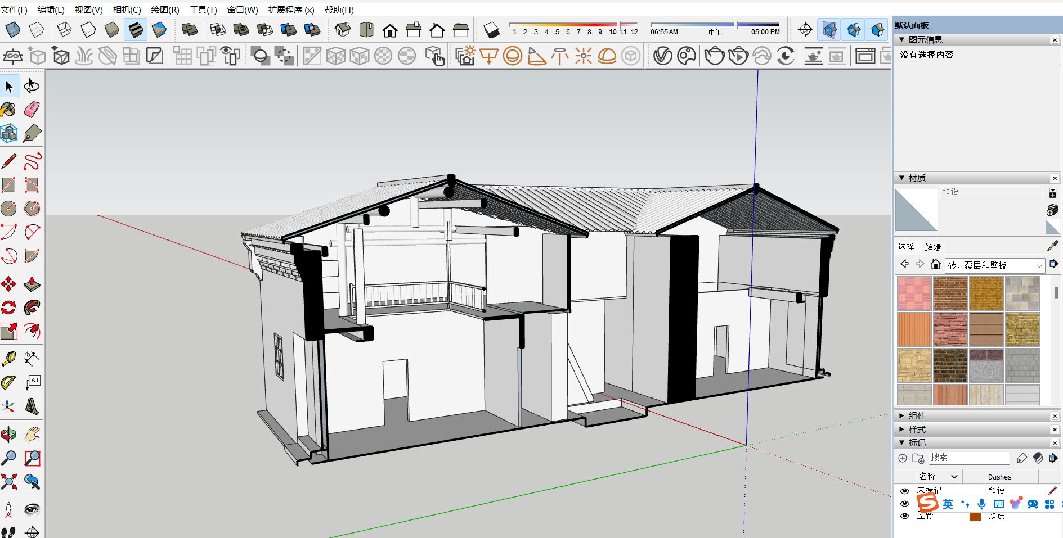Select the Line pencil tool
Image resolution: width=1063 pixels, height=538 pixels.
point(8,162)
